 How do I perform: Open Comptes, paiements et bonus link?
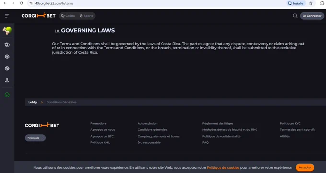158,136
